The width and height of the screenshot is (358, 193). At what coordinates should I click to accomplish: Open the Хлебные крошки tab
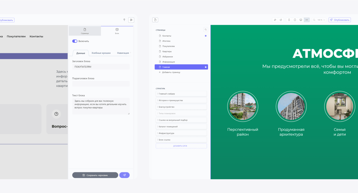pyautogui.click(x=101, y=53)
